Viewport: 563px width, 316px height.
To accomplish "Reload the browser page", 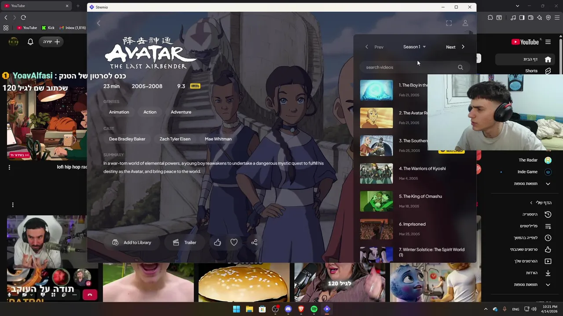I will [23, 18].
